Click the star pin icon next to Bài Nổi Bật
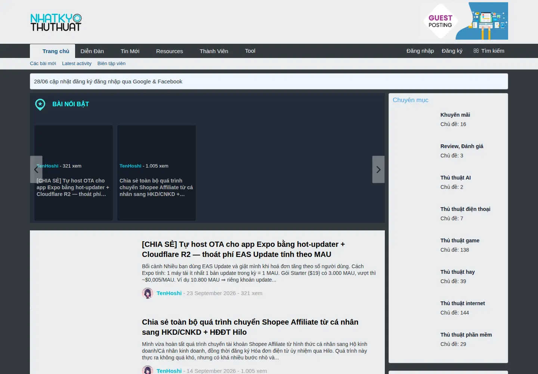The height and width of the screenshot is (374, 538). pyautogui.click(x=40, y=104)
